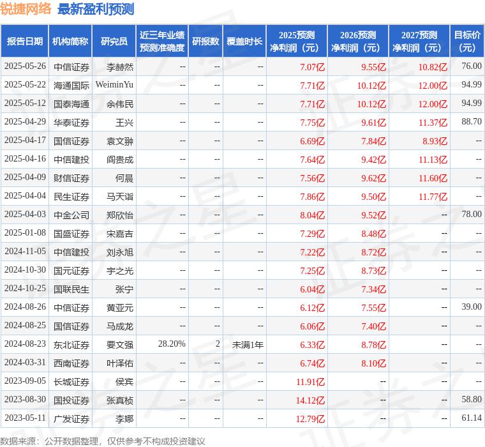Click 2025 forecast 11.91亿
Screen dimensions: 485x447
(310, 382)
